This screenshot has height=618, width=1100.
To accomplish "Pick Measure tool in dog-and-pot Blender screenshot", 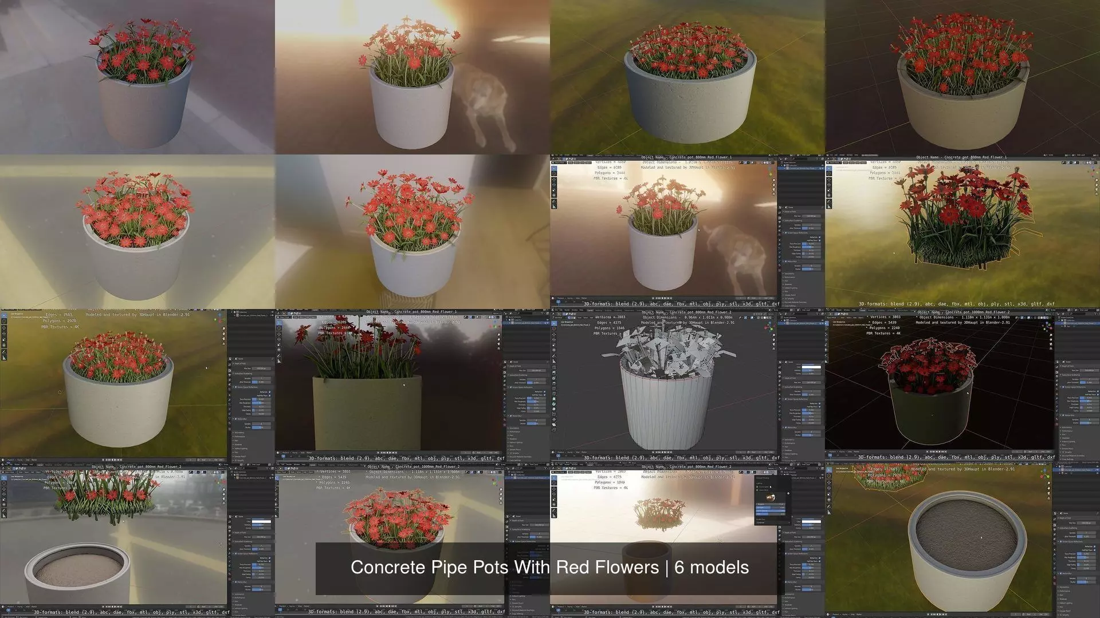I will click(554, 206).
